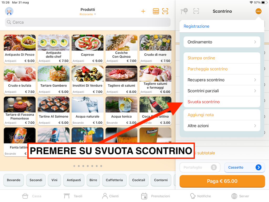
Task: Open Server globe icon
Action: tap(234, 196)
